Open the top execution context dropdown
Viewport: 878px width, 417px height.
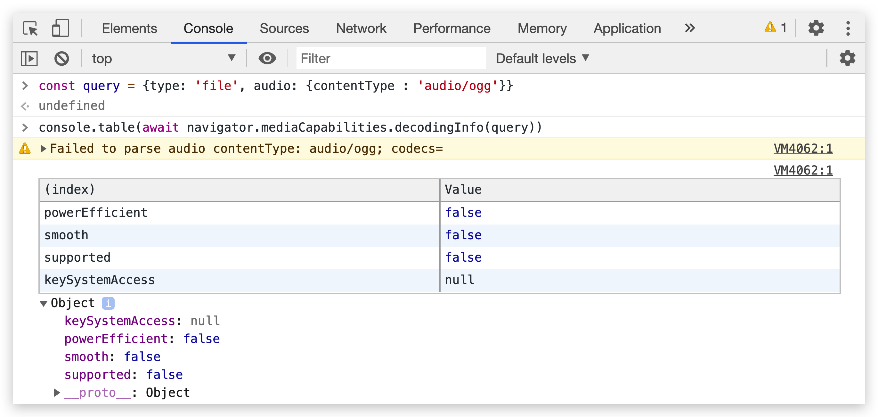click(x=163, y=58)
